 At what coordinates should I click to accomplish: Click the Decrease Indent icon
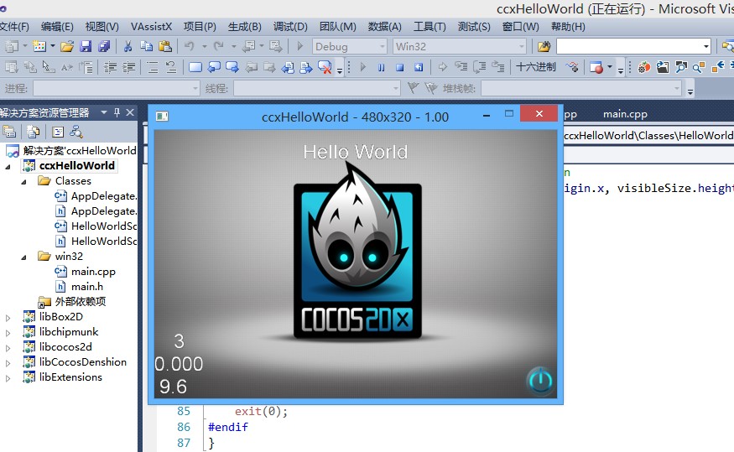[x=110, y=67]
